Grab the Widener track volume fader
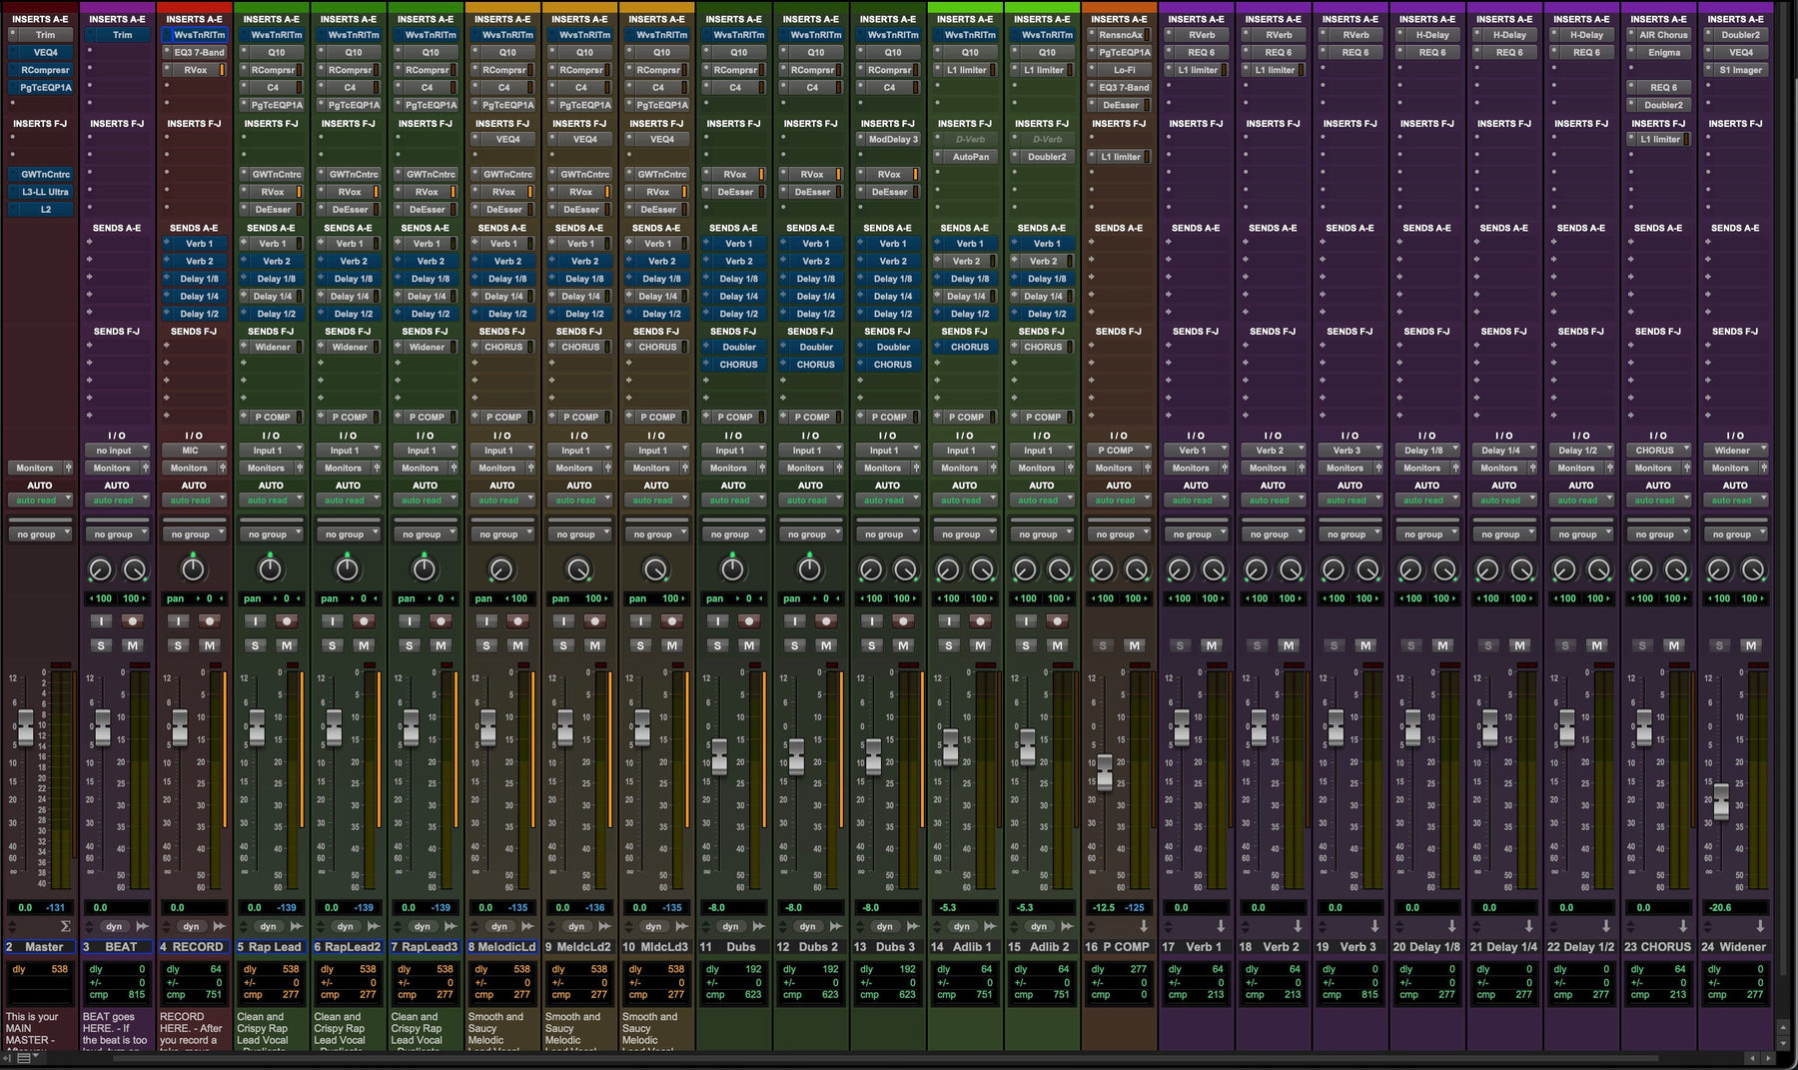Viewport: 1798px width, 1070px height. pyautogui.click(x=1721, y=801)
